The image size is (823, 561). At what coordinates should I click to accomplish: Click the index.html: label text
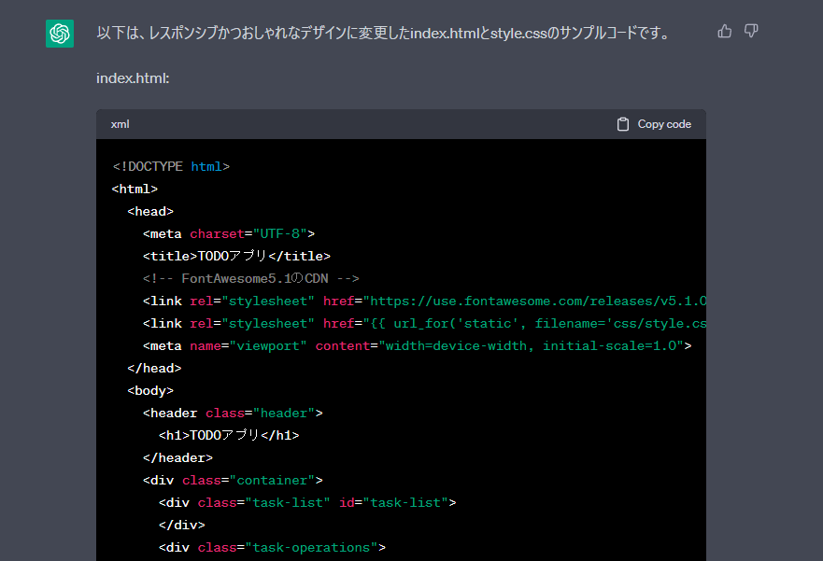point(133,78)
